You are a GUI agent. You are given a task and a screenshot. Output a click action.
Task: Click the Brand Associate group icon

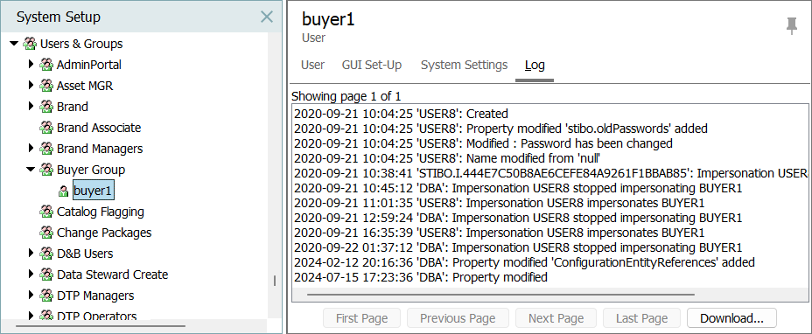click(x=46, y=128)
